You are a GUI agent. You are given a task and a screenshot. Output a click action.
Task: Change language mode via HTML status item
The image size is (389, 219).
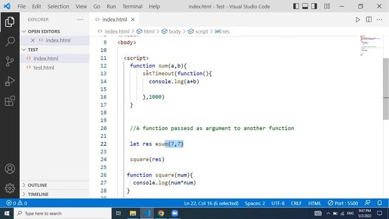coord(315,203)
